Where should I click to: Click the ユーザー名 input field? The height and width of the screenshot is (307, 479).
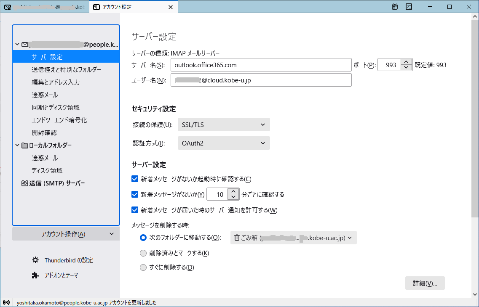[261, 80]
